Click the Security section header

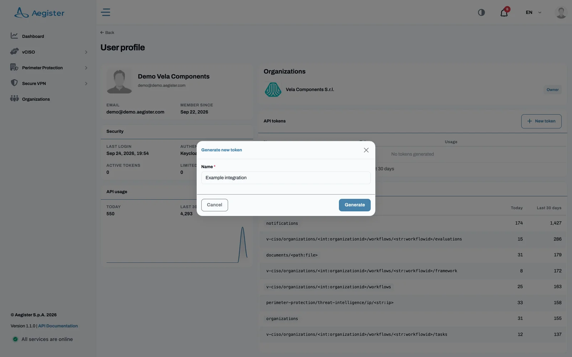pyautogui.click(x=115, y=131)
